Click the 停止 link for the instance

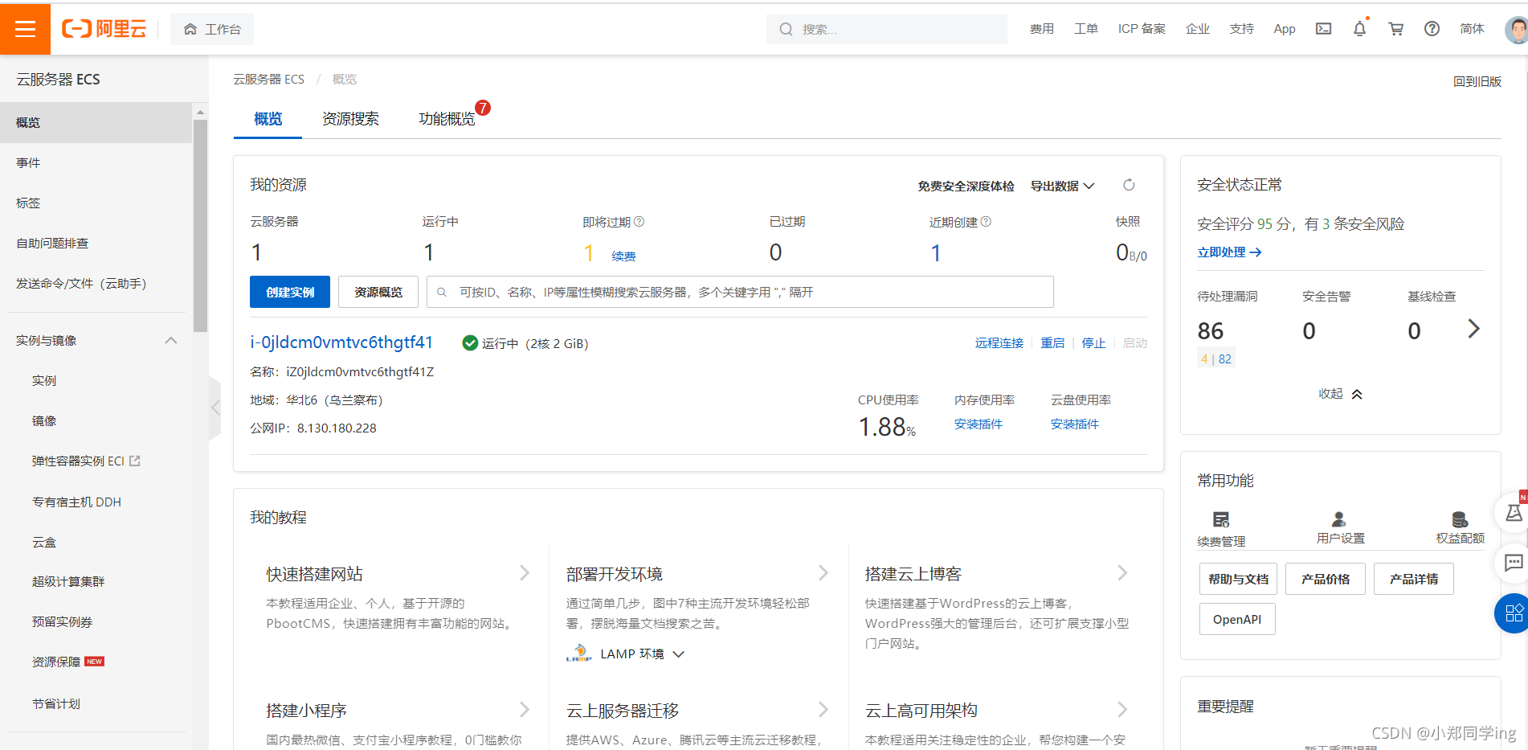[x=1093, y=343]
